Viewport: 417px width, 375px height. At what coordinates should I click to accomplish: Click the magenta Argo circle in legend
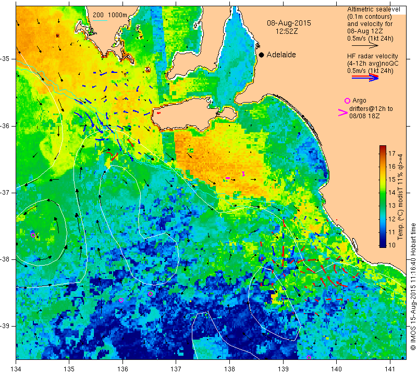point(347,101)
